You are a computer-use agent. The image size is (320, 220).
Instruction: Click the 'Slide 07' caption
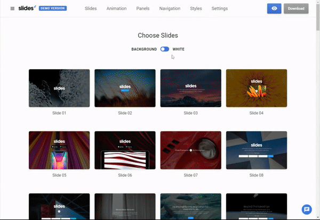[190, 175]
